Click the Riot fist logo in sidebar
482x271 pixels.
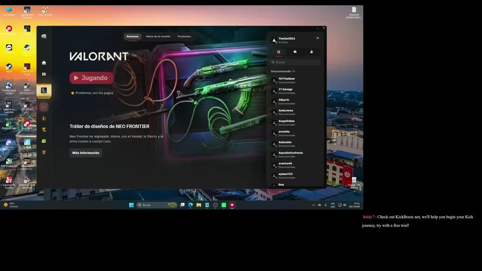pos(44,37)
